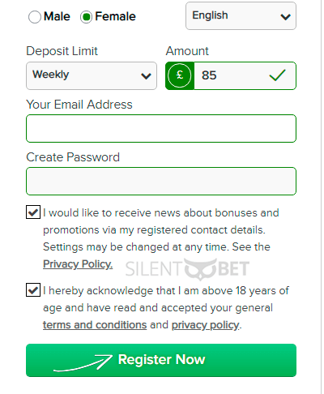Screen dimensions: 324x394
Task: Follow the privacy policy link after terms
Action: pyautogui.click(x=206, y=325)
